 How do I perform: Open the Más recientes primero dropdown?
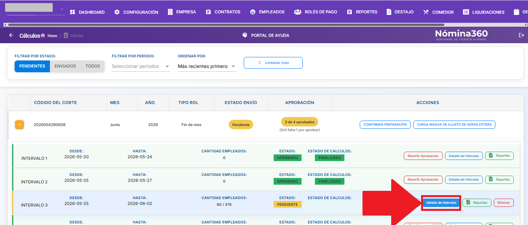coord(207,66)
